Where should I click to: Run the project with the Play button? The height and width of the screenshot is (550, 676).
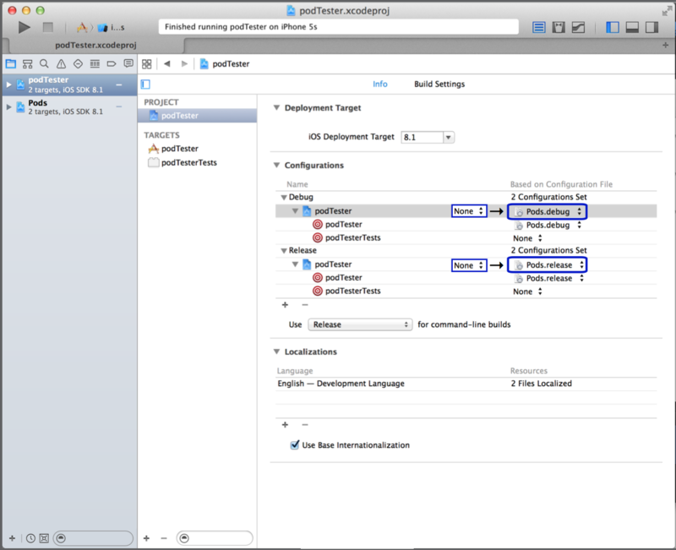25,27
